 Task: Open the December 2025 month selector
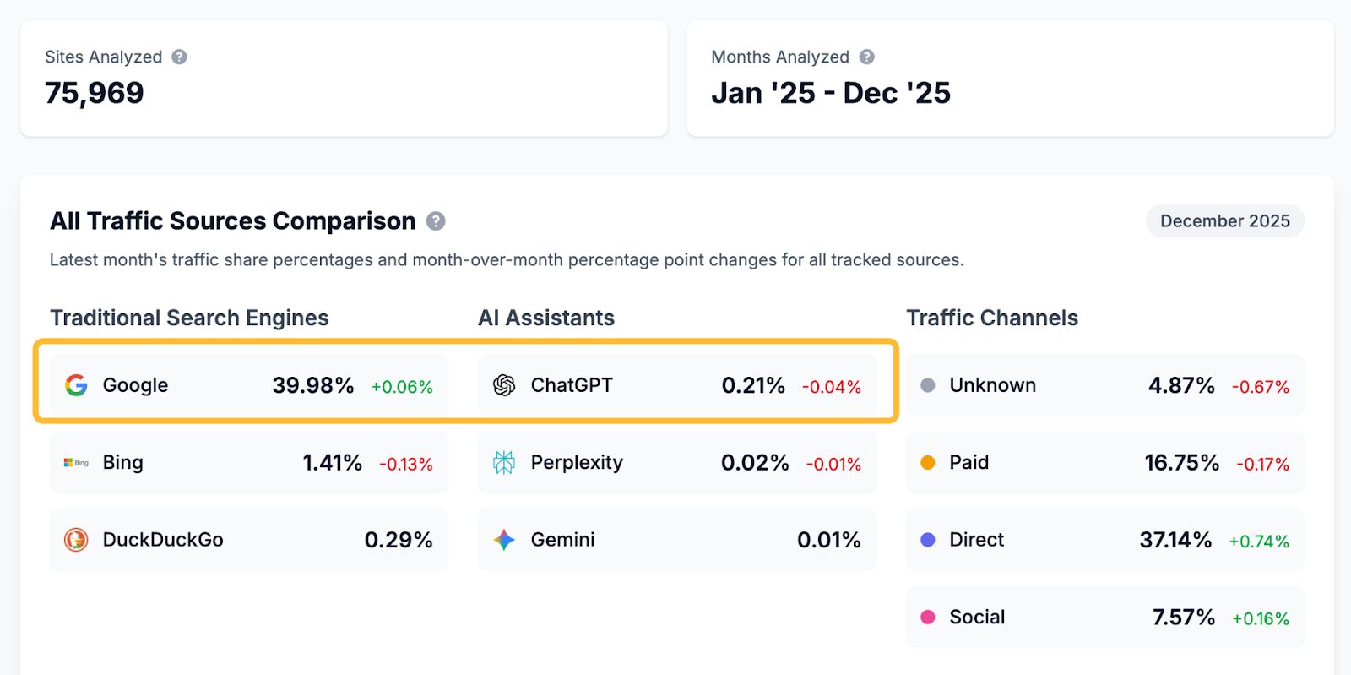[x=1224, y=221]
